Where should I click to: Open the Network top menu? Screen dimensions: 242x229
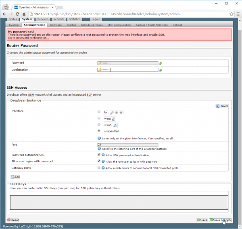[58, 19]
